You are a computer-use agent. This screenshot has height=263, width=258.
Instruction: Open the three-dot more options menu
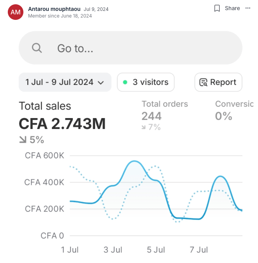(248, 8)
